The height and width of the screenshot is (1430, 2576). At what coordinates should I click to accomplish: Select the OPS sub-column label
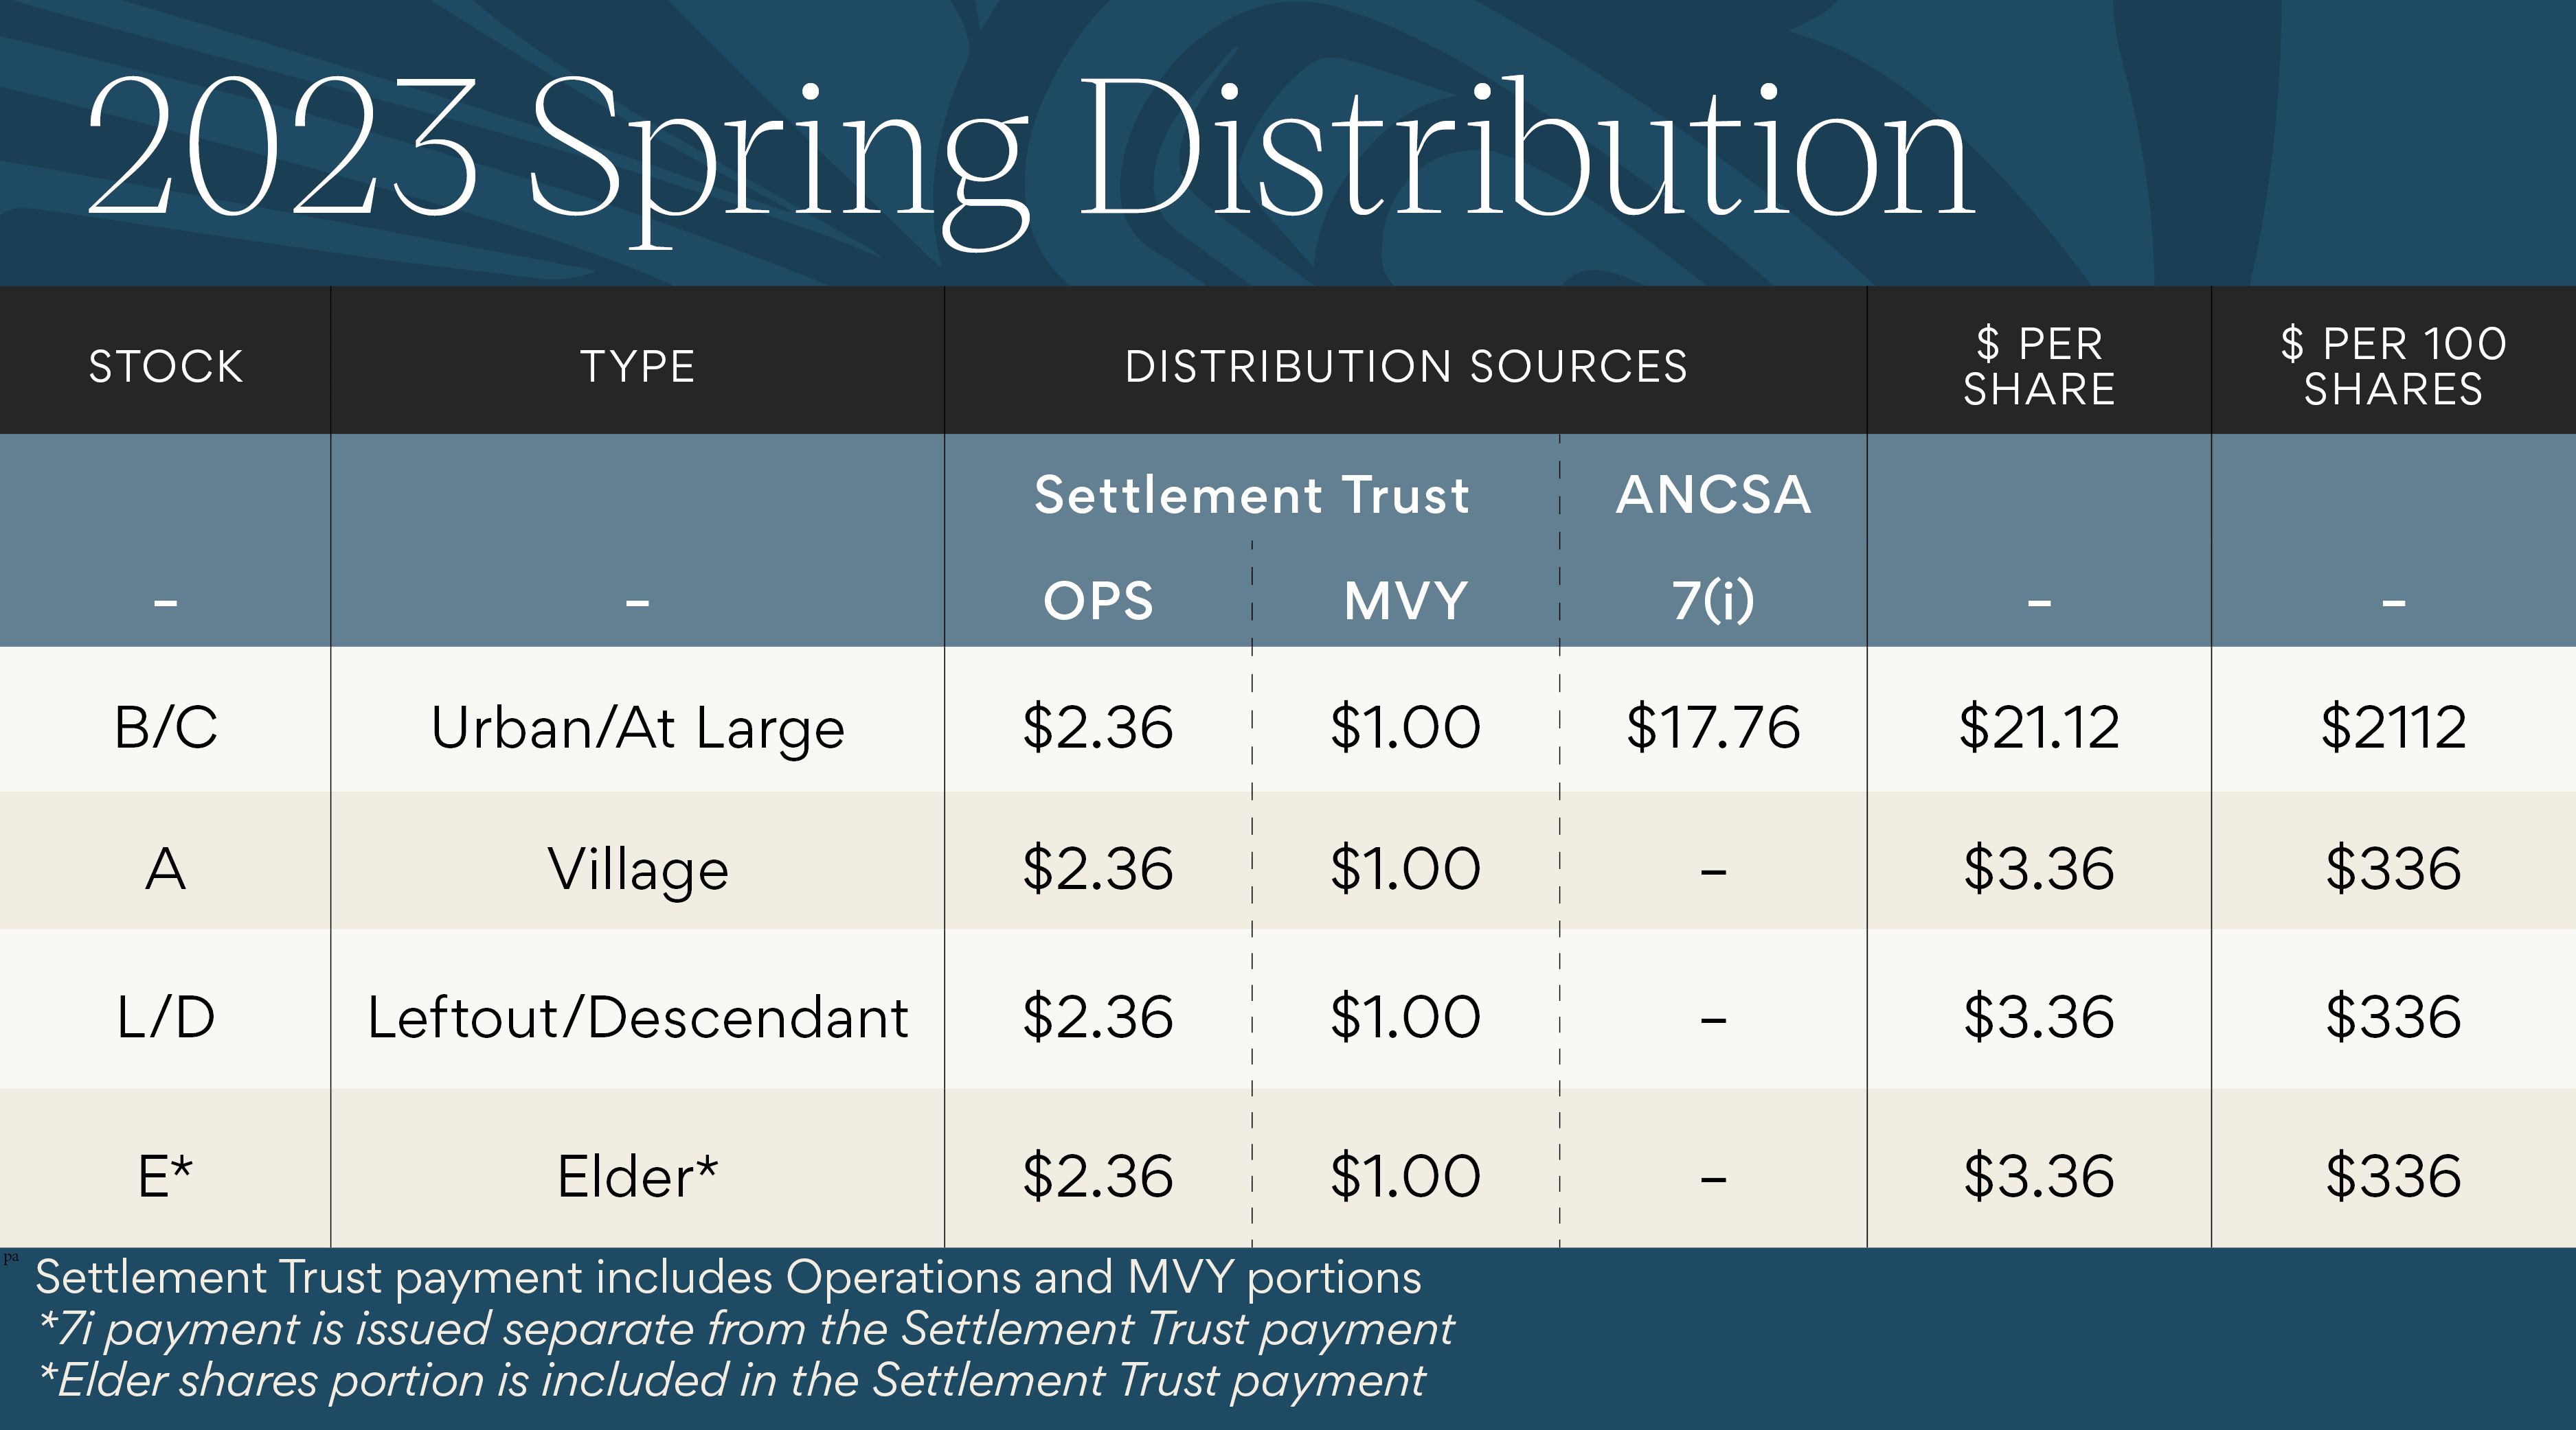[1098, 601]
